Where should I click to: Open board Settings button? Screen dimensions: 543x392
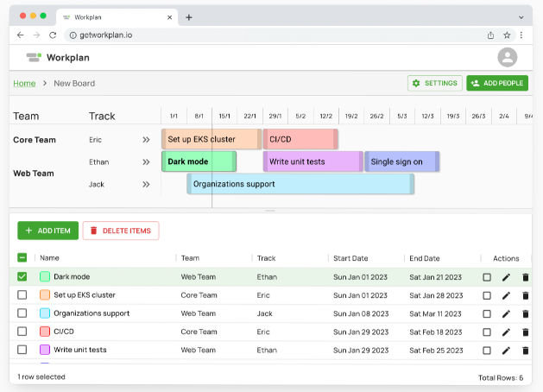[435, 83]
